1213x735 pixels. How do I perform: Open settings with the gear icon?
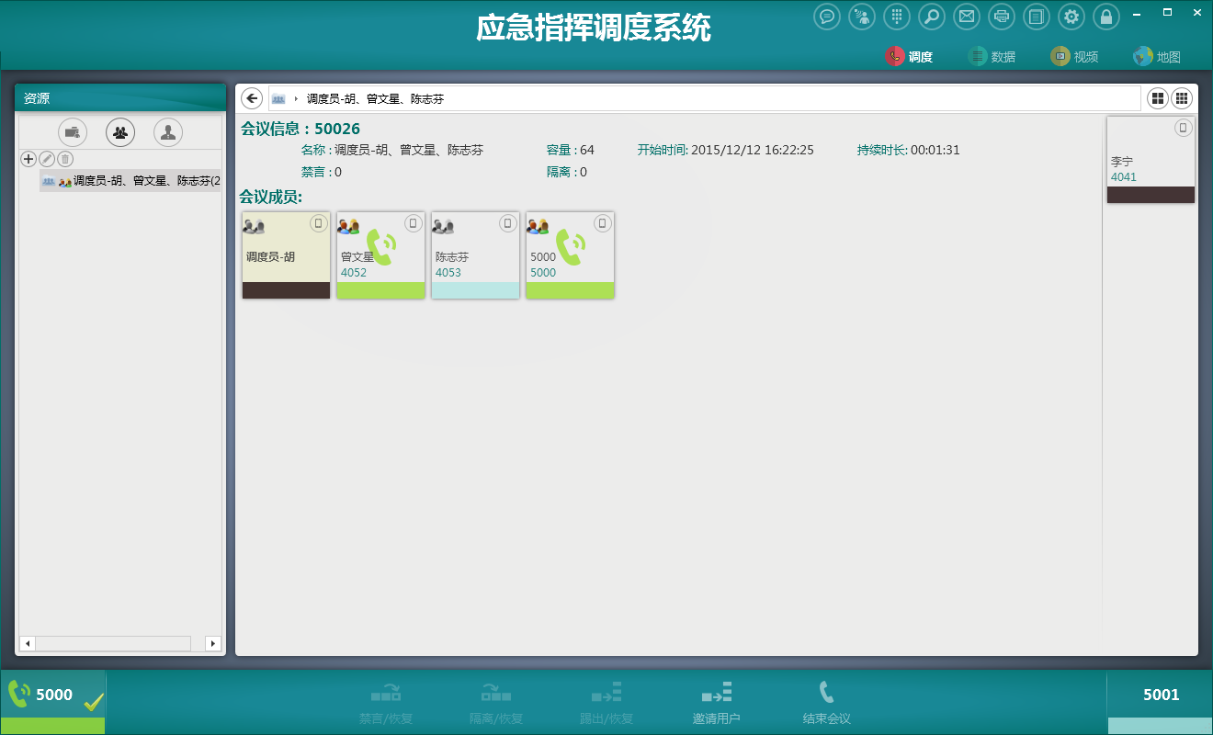pyautogui.click(x=1071, y=17)
